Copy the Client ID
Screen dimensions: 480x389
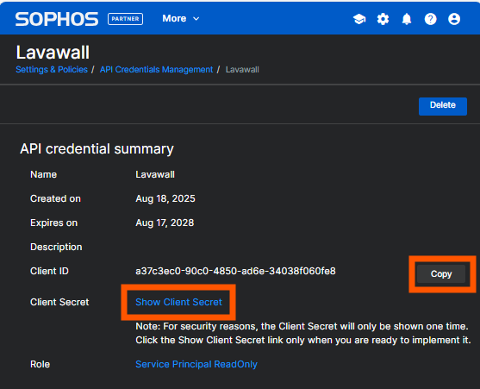(441, 273)
